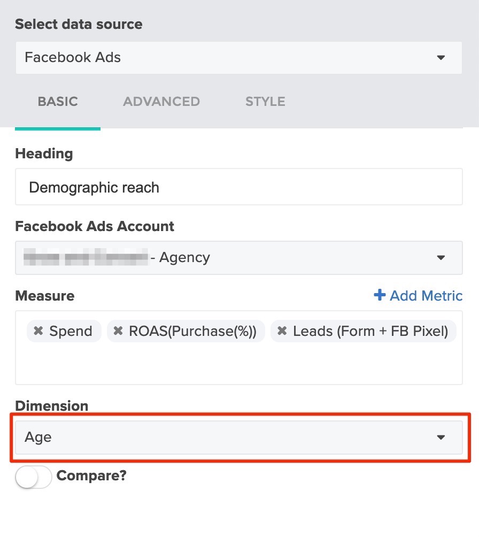Remove the Spend metric tag

click(38, 331)
